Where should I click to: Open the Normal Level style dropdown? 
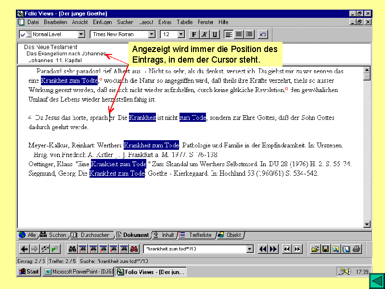pos(81,34)
